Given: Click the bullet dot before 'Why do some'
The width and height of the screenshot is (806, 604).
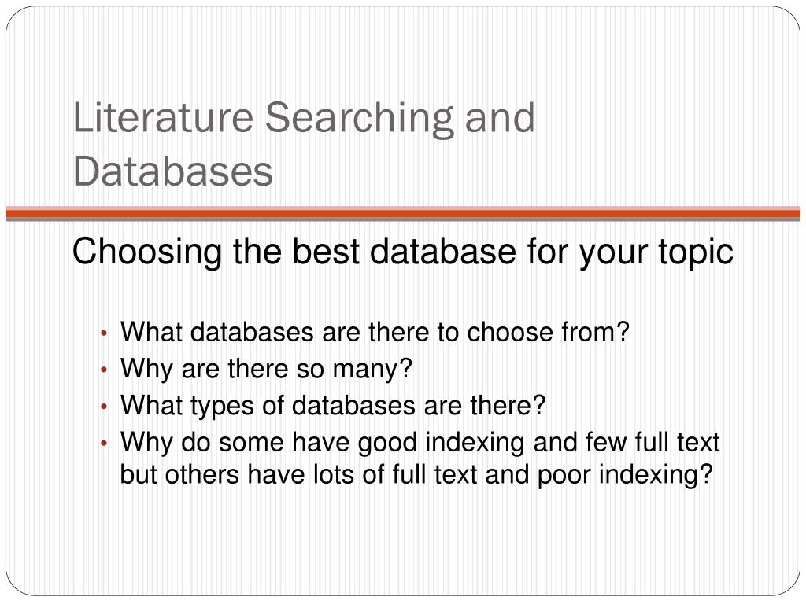Looking at the screenshot, I should (104, 444).
